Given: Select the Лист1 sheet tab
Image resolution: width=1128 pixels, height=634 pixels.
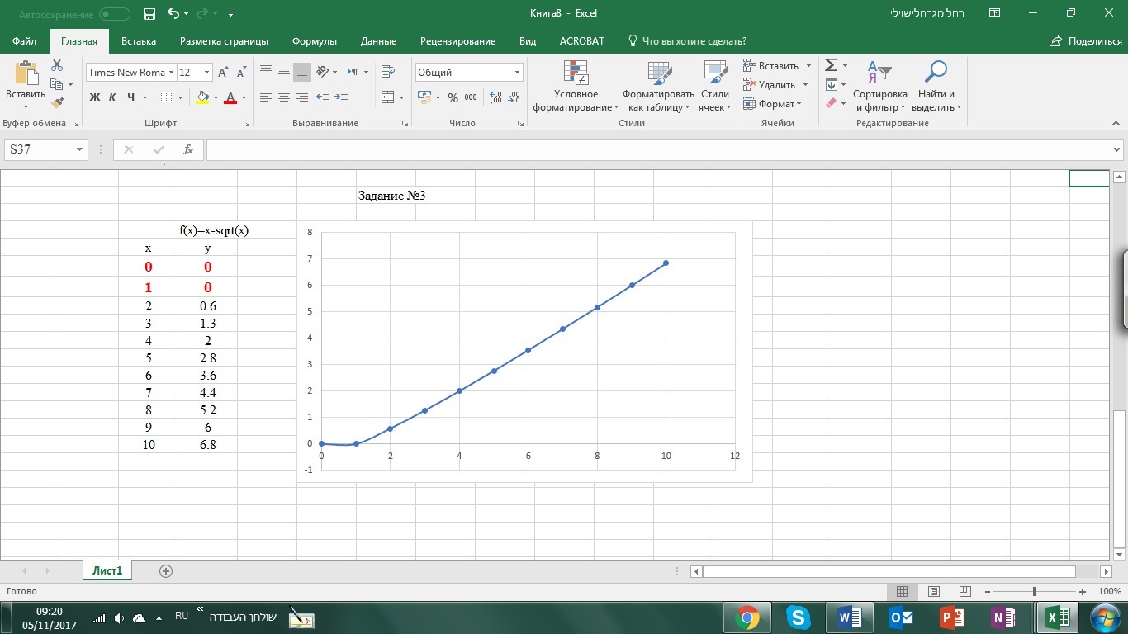Looking at the screenshot, I should coord(107,570).
